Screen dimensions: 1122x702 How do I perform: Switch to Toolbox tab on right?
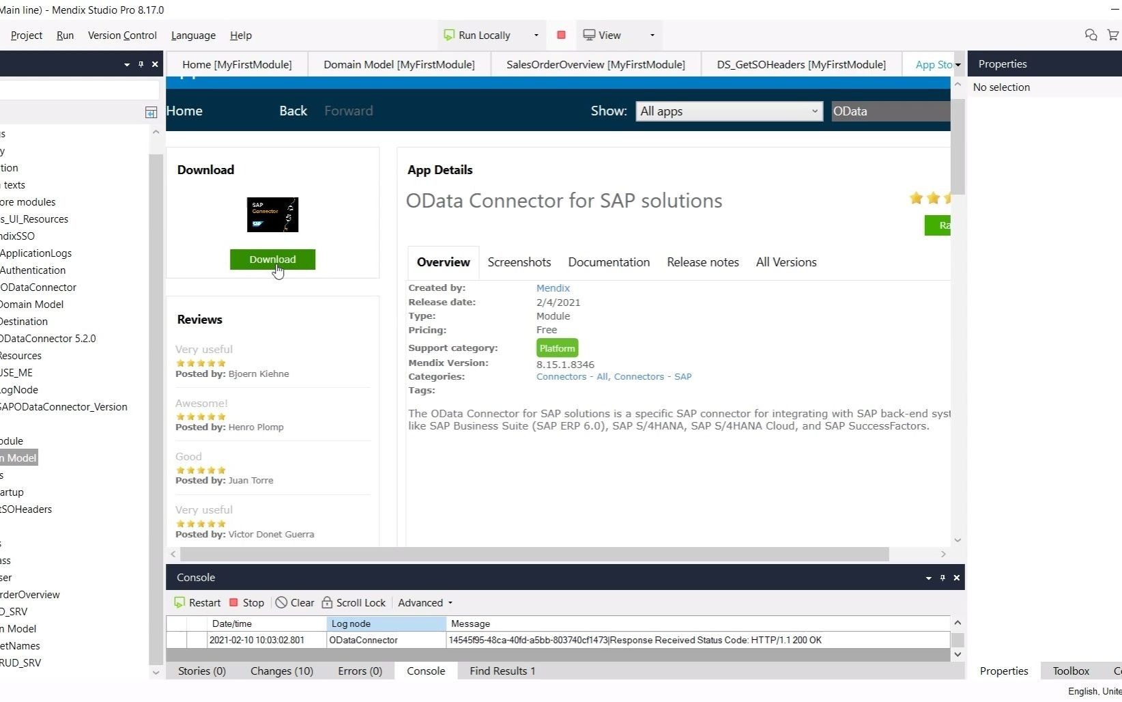point(1071,671)
